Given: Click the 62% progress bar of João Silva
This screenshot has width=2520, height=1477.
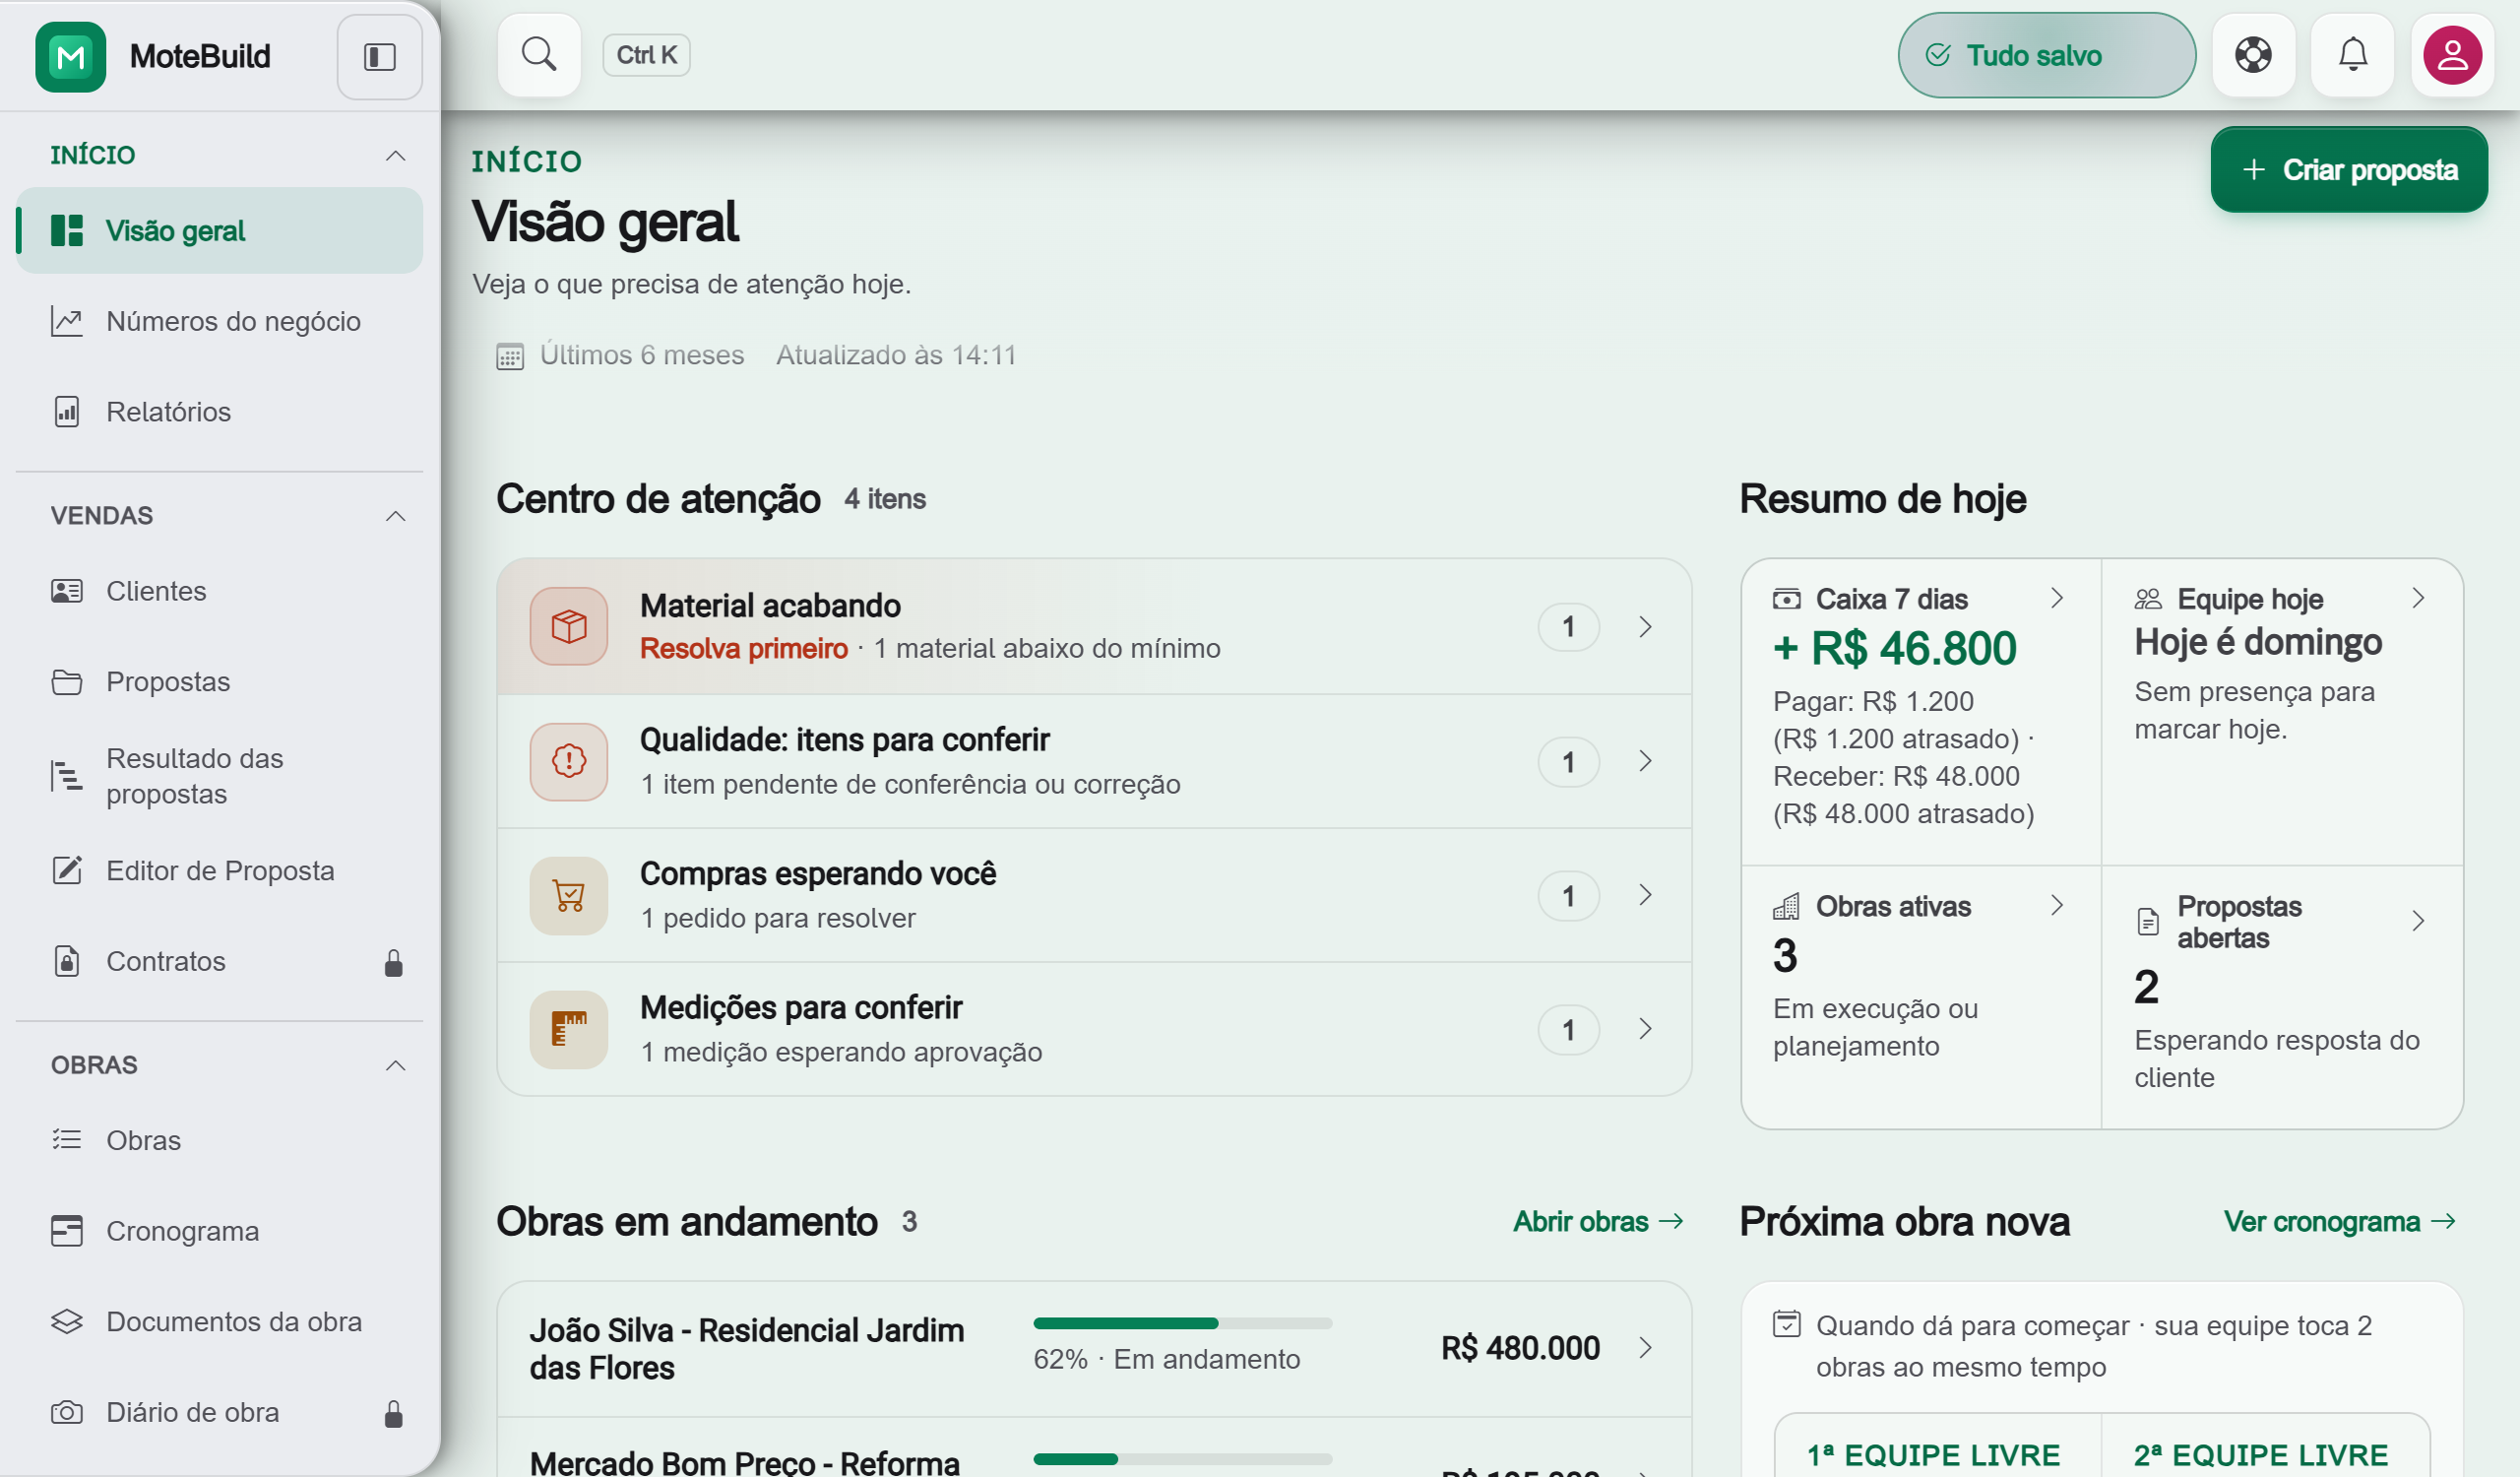Looking at the screenshot, I should point(1182,1323).
